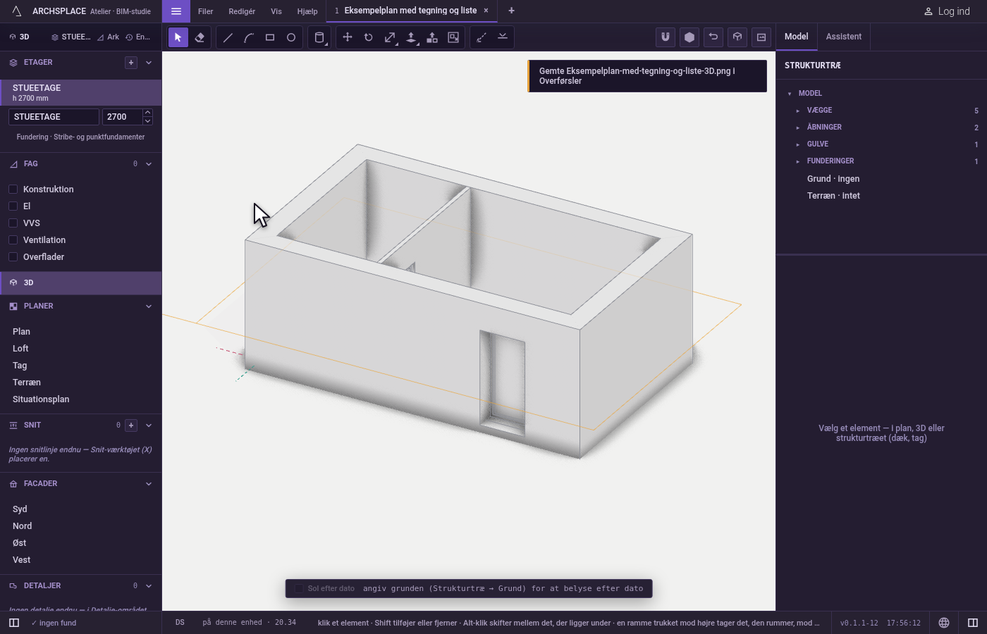
Task: Collapse the ETAGER section
Action: pyautogui.click(x=149, y=63)
